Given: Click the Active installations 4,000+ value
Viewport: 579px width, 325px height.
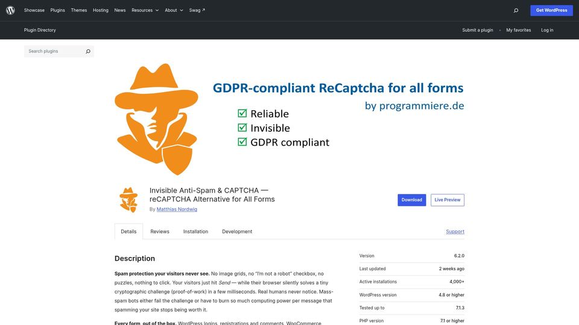Looking at the screenshot, I should [457, 282].
